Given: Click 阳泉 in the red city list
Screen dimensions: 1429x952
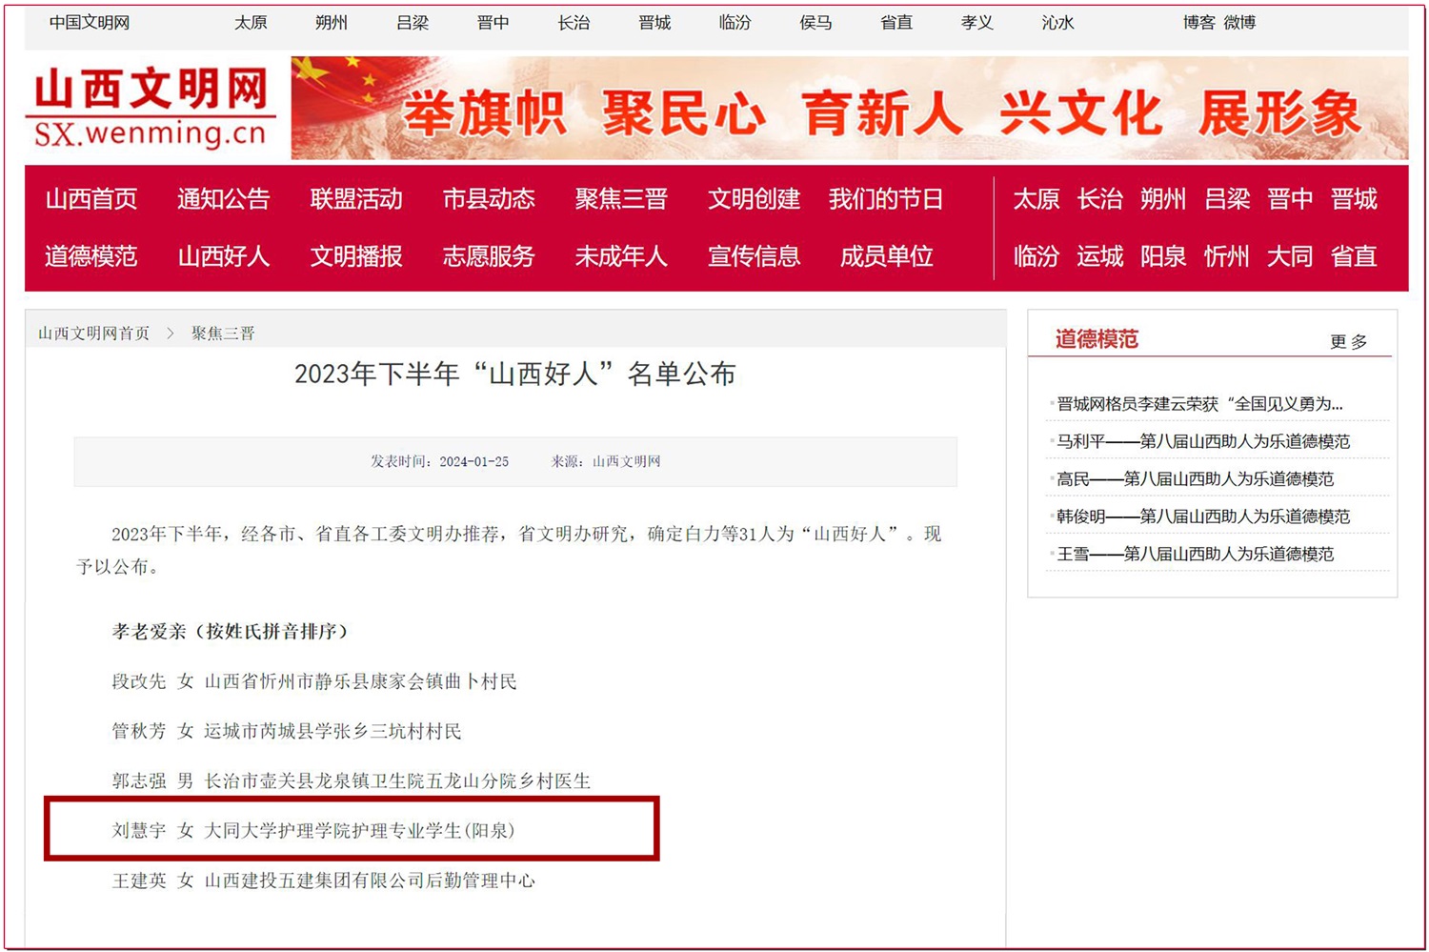Looking at the screenshot, I should [1163, 256].
